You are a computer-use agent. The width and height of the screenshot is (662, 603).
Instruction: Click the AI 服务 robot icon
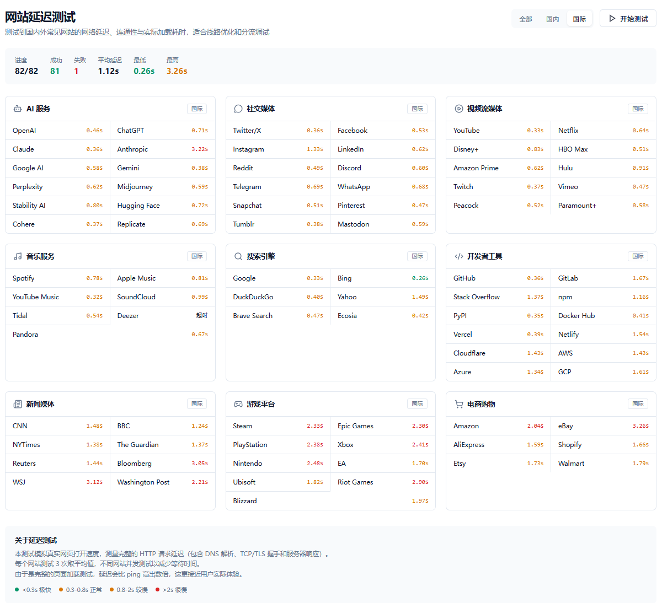18,109
